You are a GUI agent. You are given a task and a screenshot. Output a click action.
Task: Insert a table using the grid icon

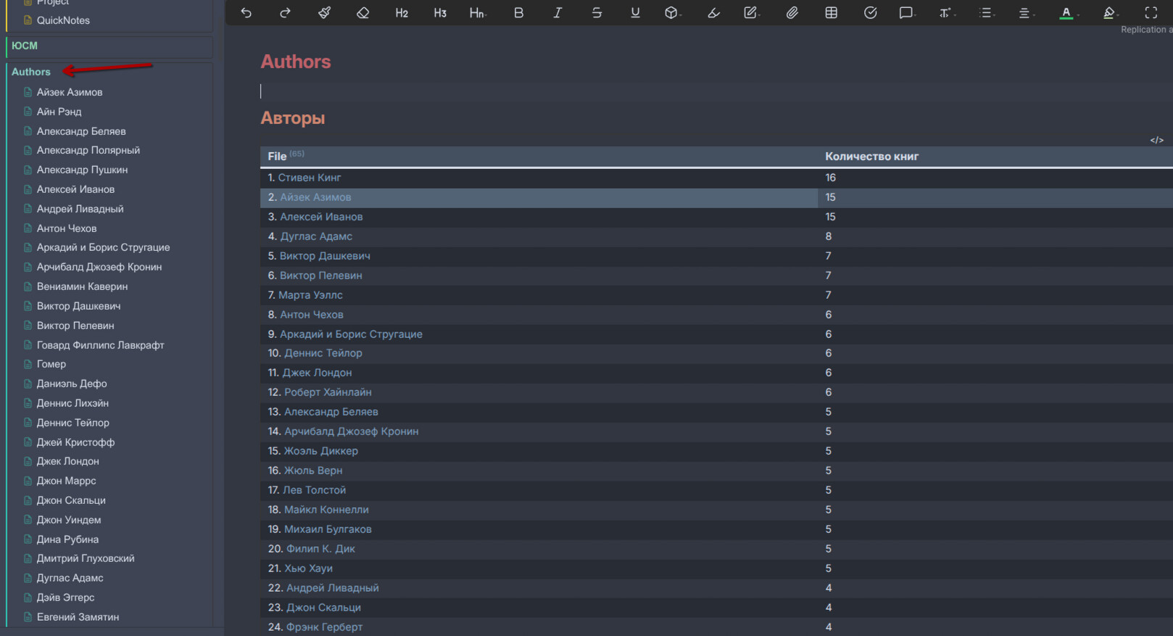tap(831, 12)
